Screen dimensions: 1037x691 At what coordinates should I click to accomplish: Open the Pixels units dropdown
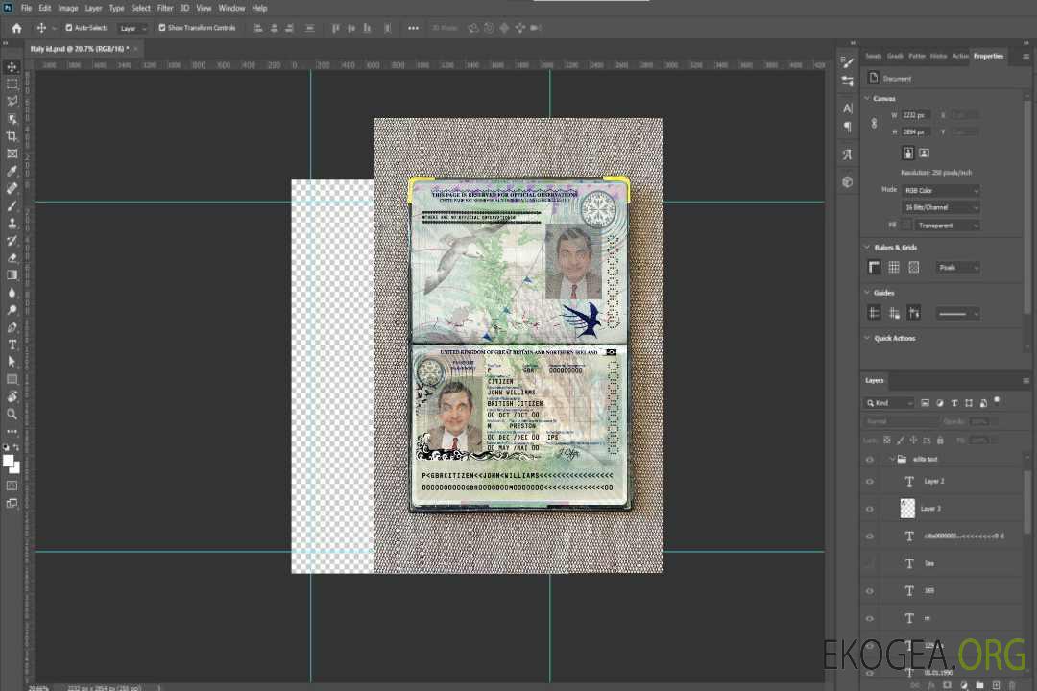click(958, 267)
